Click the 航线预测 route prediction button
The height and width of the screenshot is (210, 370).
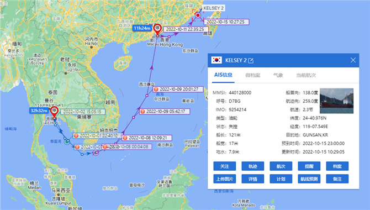pyautogui.click(x=309, y=179)
